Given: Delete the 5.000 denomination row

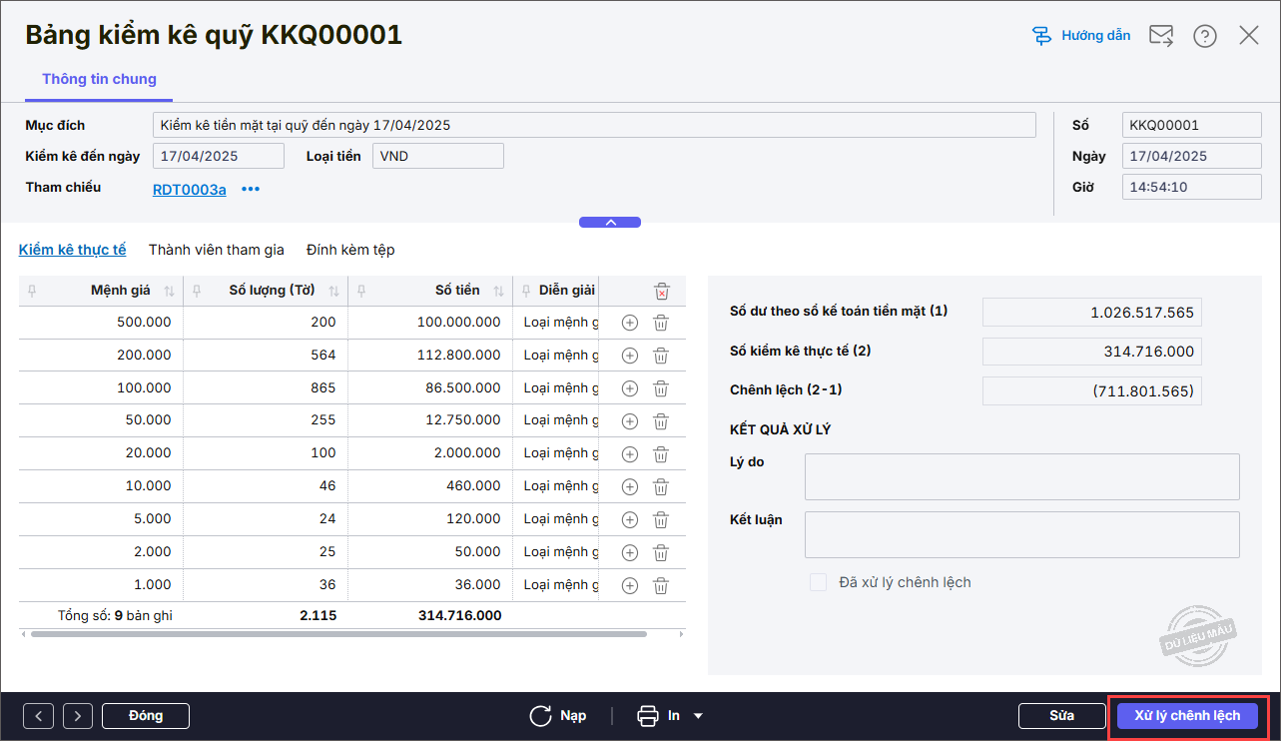Looking at the screenshot, I should point(660,519).
